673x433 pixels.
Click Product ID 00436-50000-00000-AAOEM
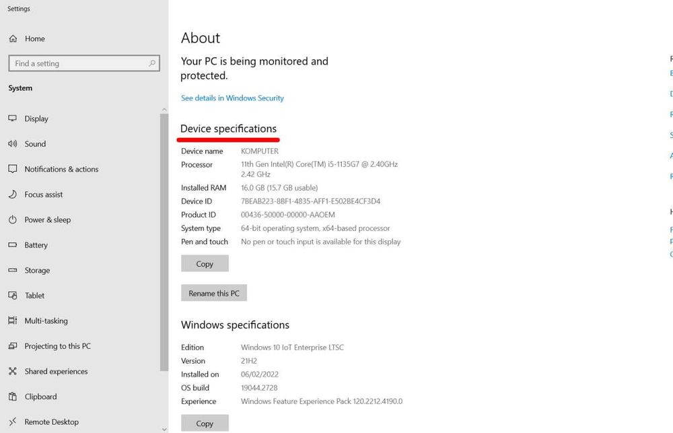[x=288, y=215]
